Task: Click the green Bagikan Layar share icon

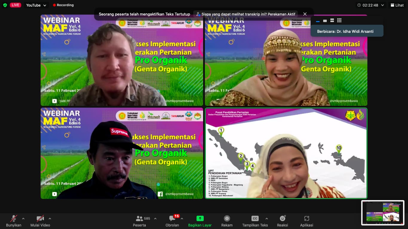Action: point(200,218)
